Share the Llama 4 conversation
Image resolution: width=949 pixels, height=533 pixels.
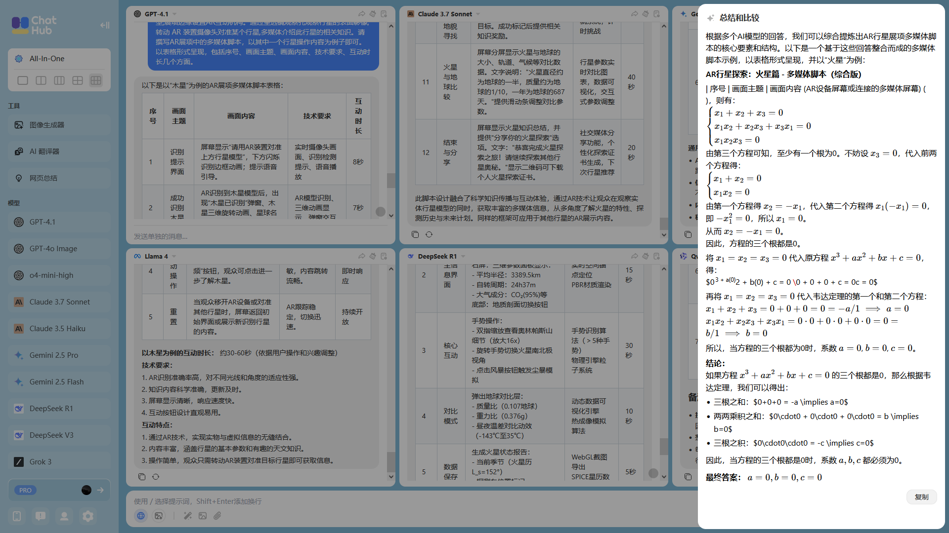click(362, 256)
